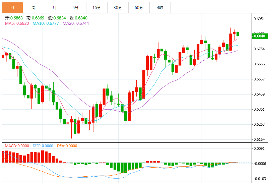Open the 15分 timeframe tab
Viewport: 268px width, 183px height.
click(x=97, y=7)
